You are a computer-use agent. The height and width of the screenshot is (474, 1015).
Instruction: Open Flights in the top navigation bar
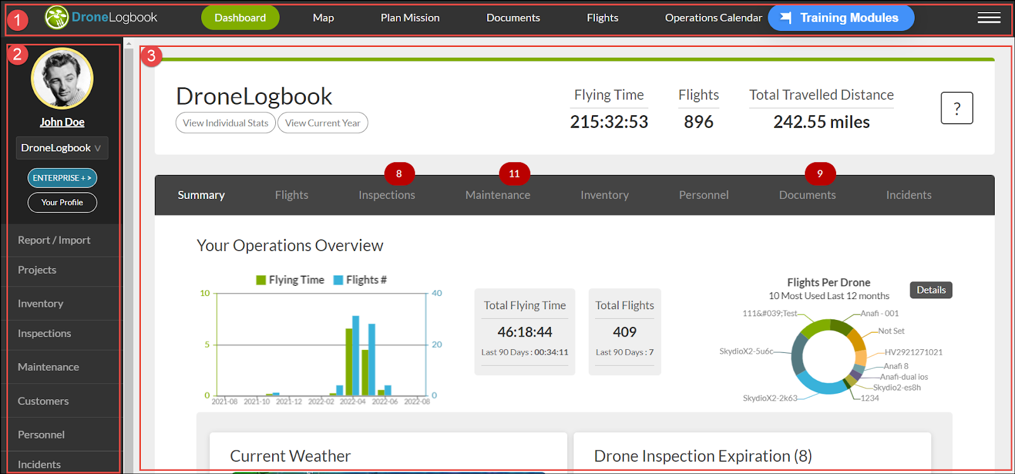[603, 18]
